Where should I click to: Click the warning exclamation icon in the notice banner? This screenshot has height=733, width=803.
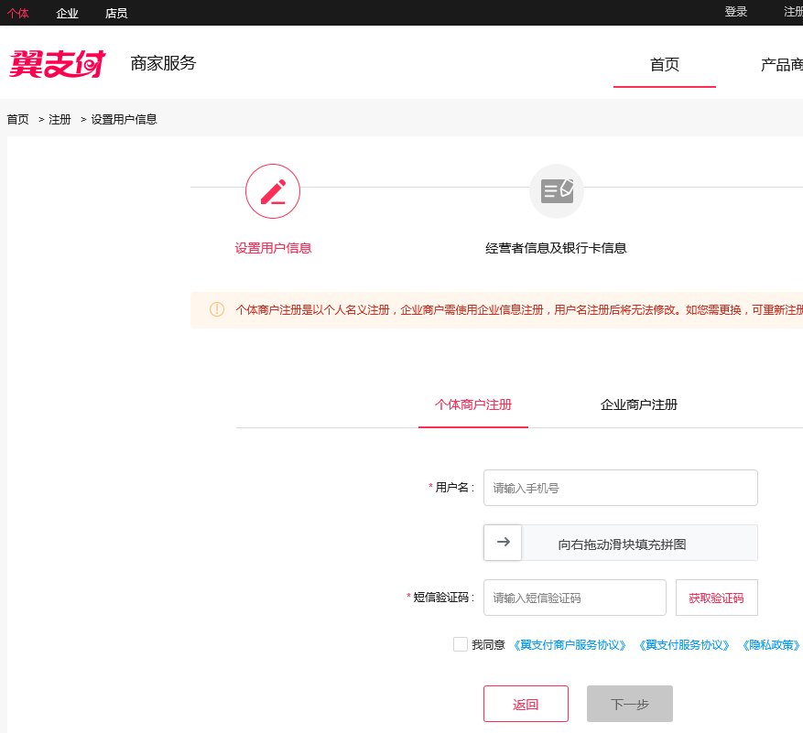pyautogui.click(x=217, y=310)
